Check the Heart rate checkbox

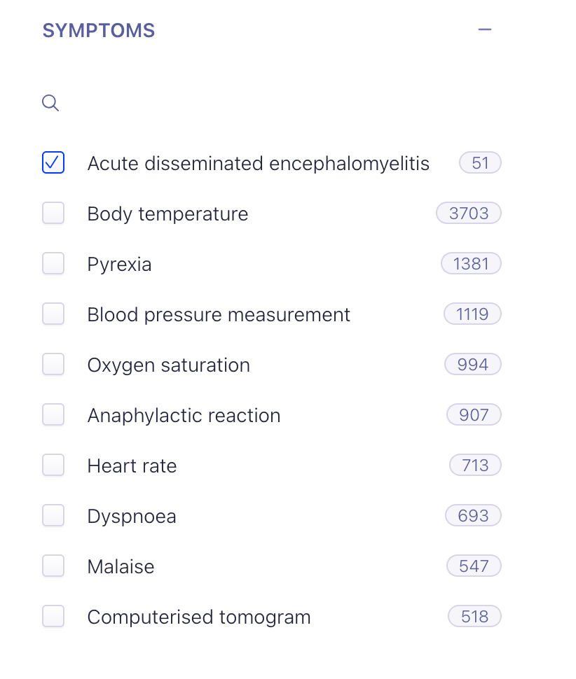(53, 465)
